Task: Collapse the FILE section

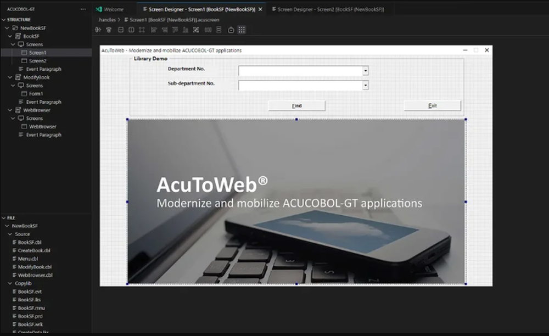Action: point(3,218)
